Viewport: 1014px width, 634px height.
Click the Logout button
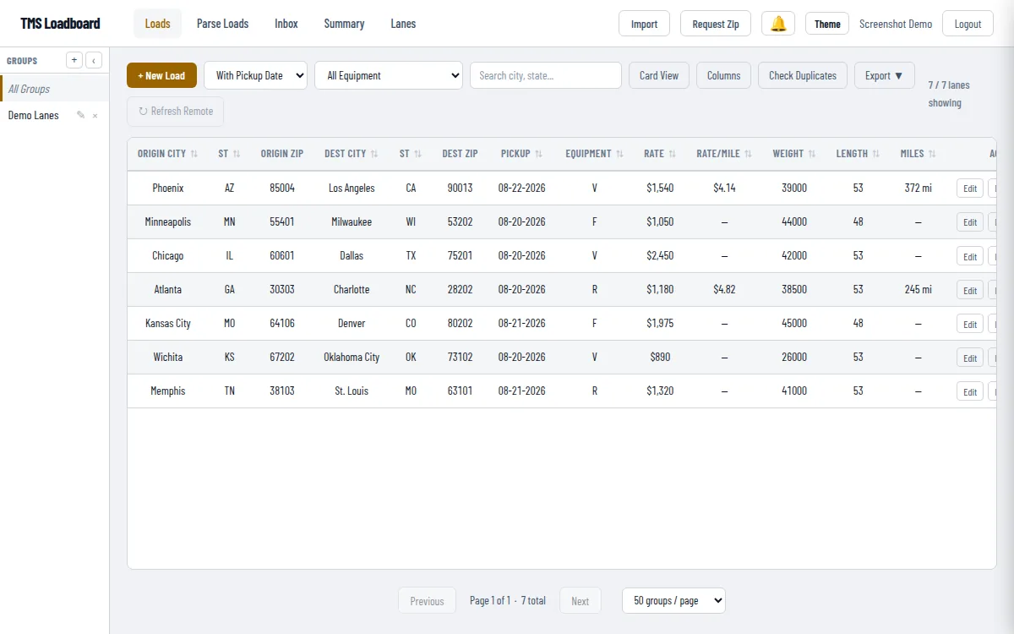pyautogui.click(x=968, y=24)
